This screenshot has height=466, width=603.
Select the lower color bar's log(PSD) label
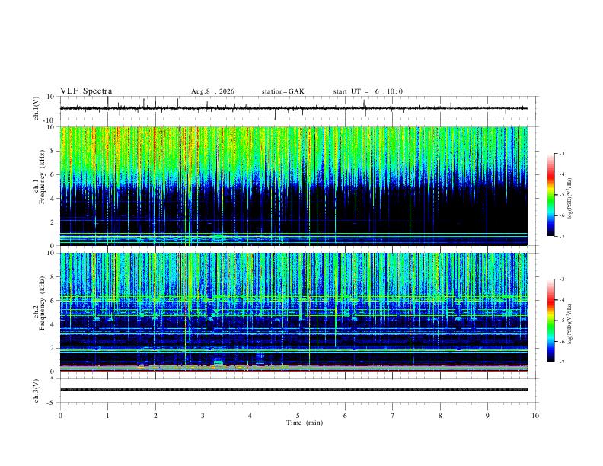point(570,324)
